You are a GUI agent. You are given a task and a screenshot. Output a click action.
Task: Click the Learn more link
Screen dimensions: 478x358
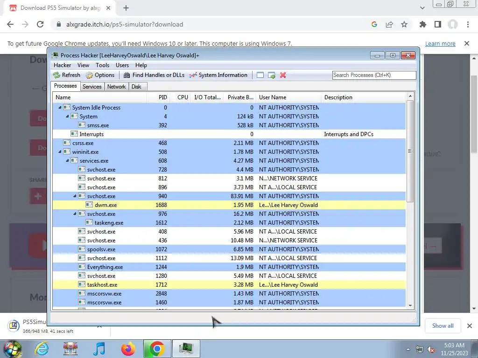click(440, 43)
